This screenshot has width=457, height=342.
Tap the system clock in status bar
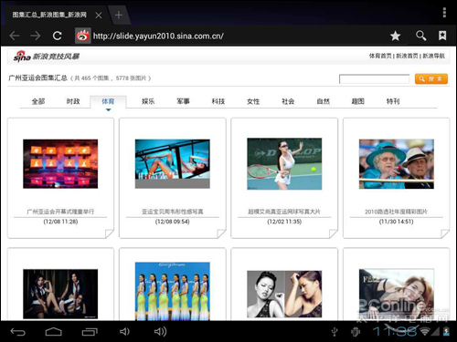point(395,331)
